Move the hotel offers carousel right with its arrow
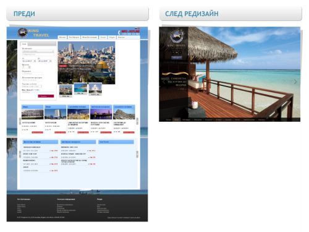 (137, 121)
